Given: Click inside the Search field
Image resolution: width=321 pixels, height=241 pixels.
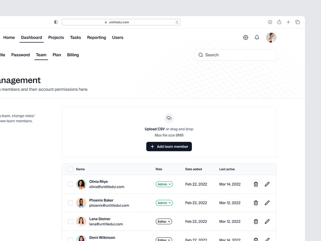Looking at the screenshot, I should click(235, 55).
